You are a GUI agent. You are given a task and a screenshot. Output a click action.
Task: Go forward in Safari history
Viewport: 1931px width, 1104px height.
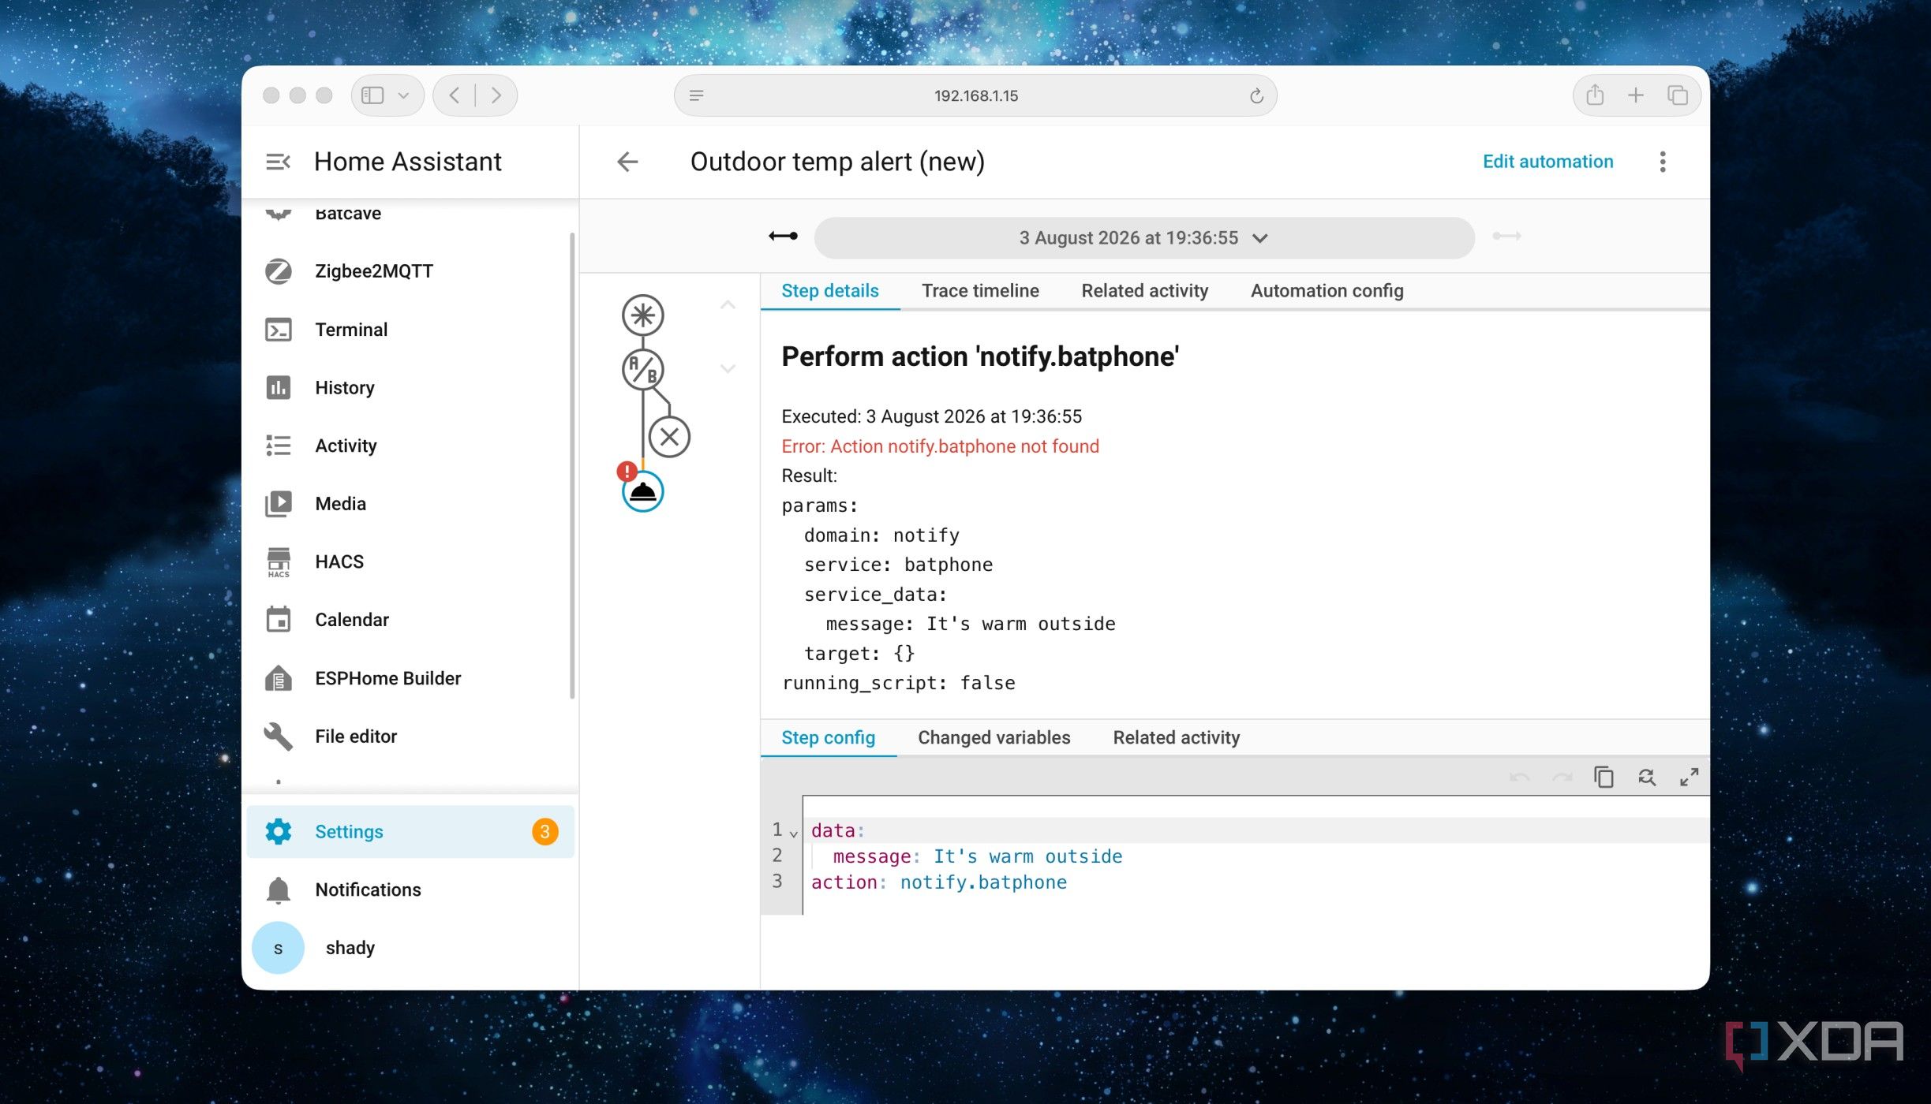click(x=496, y=95)
